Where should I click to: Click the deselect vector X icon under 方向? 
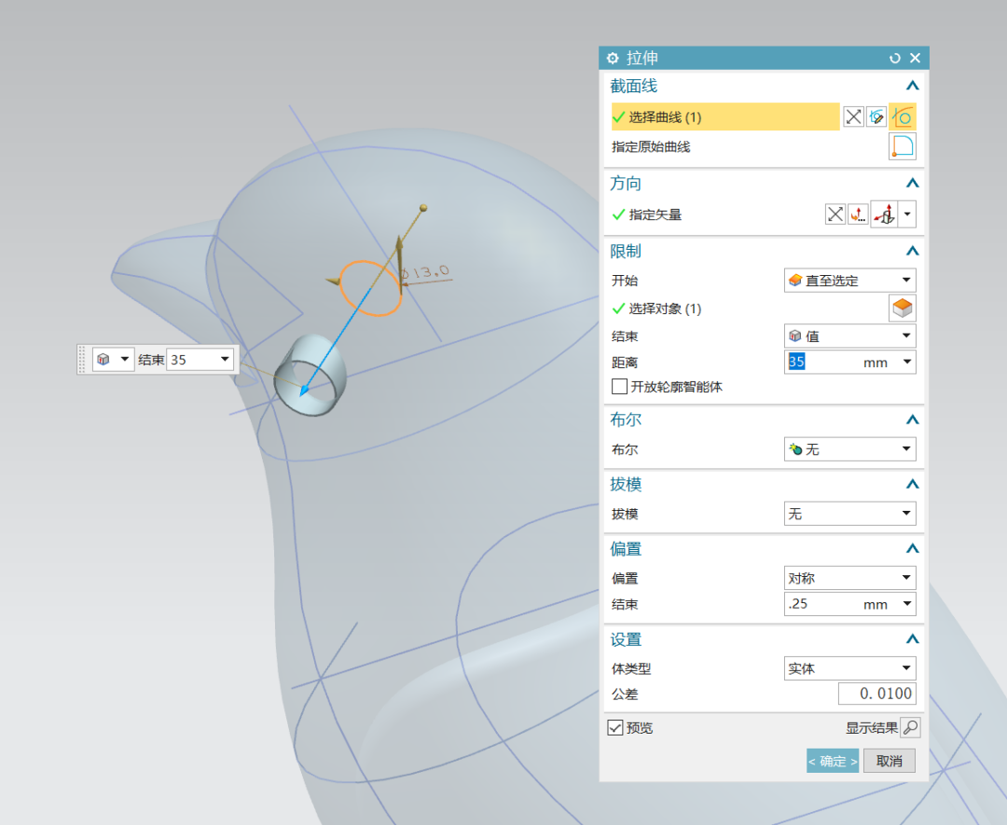click(x=835, y=213)
